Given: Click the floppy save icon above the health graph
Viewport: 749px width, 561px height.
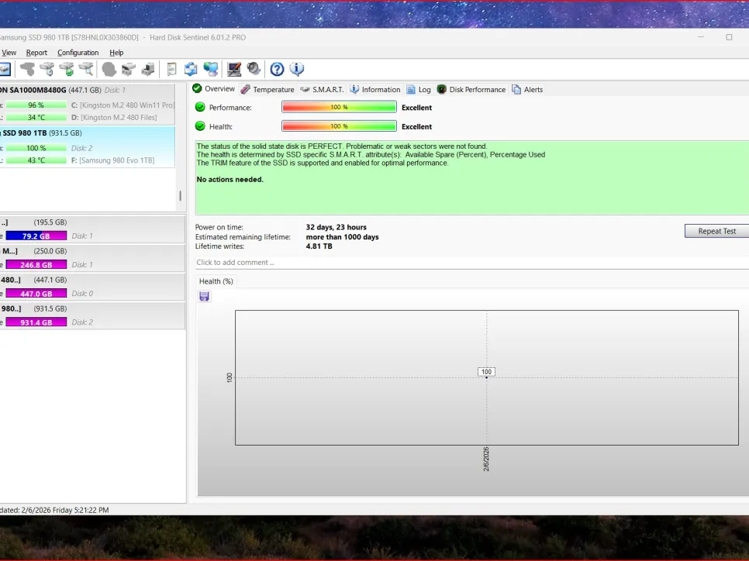Looking at the screenshot, I should [x=204, y=297].
